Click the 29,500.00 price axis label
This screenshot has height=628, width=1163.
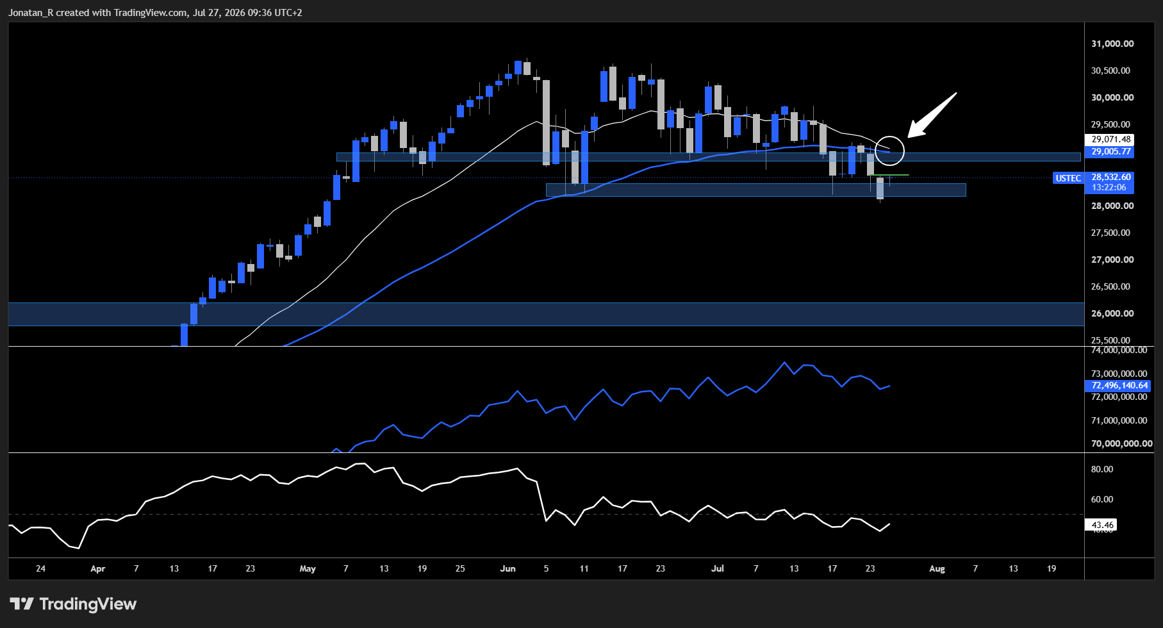coord(1110,124)
